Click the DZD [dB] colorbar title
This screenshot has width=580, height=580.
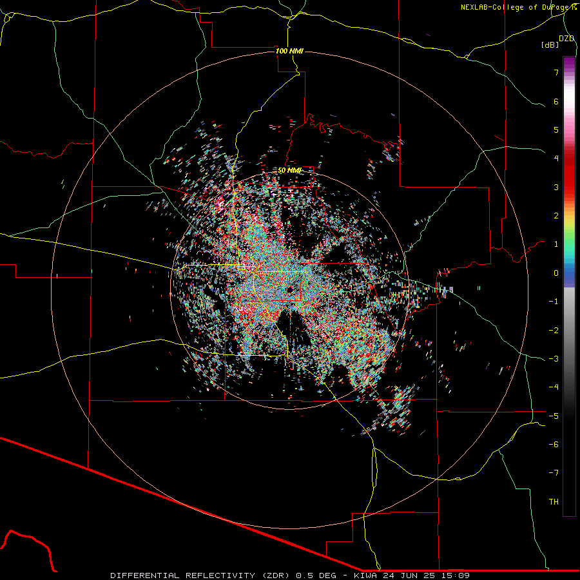click(x=558, y=41)
